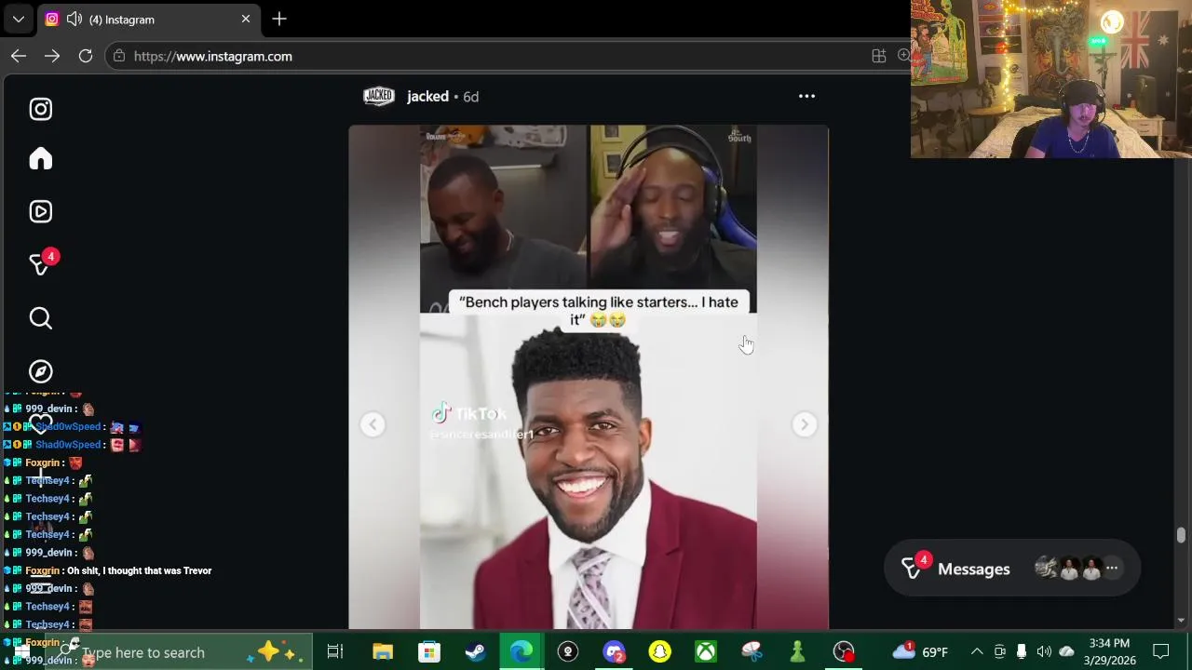This screenshot has width=1192, height=670.
Task: Open direct messages icon with 4 badge
Action: pyautogui.click(x=42, y=263)
